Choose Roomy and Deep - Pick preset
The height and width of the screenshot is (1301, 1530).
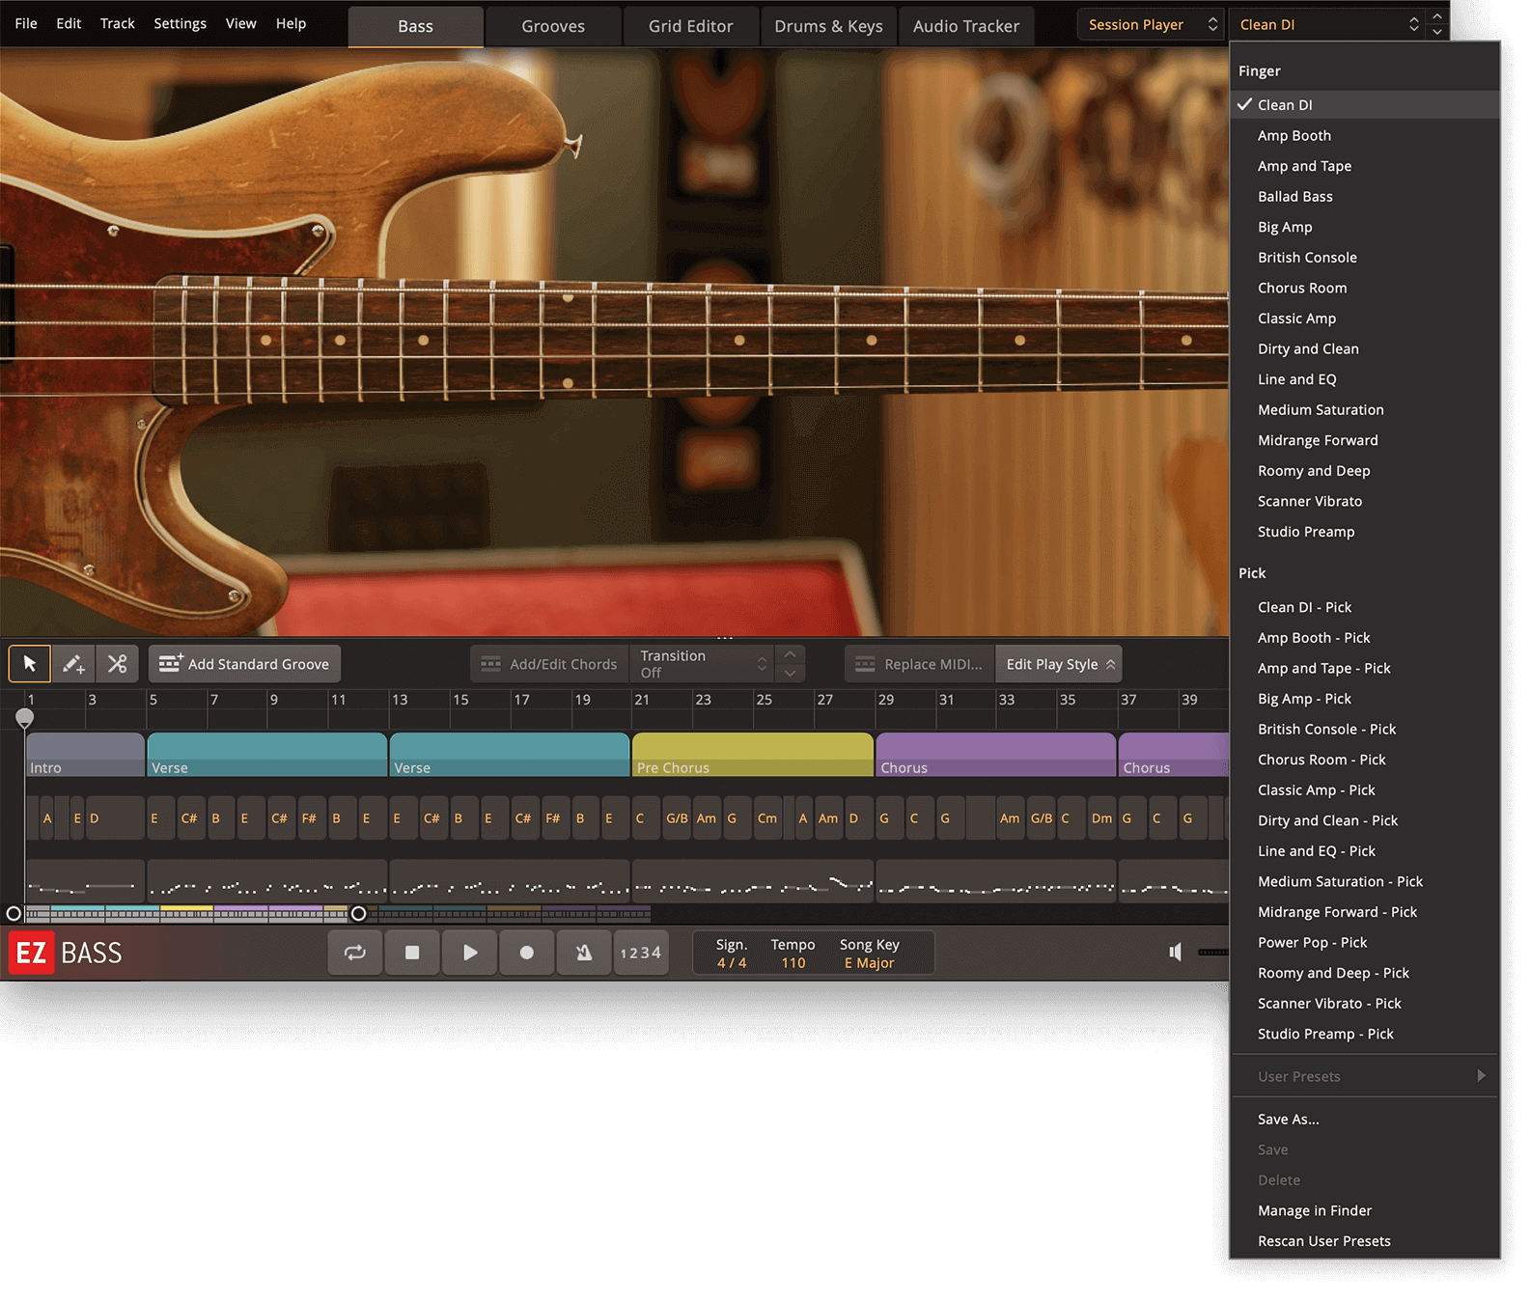1365,974
